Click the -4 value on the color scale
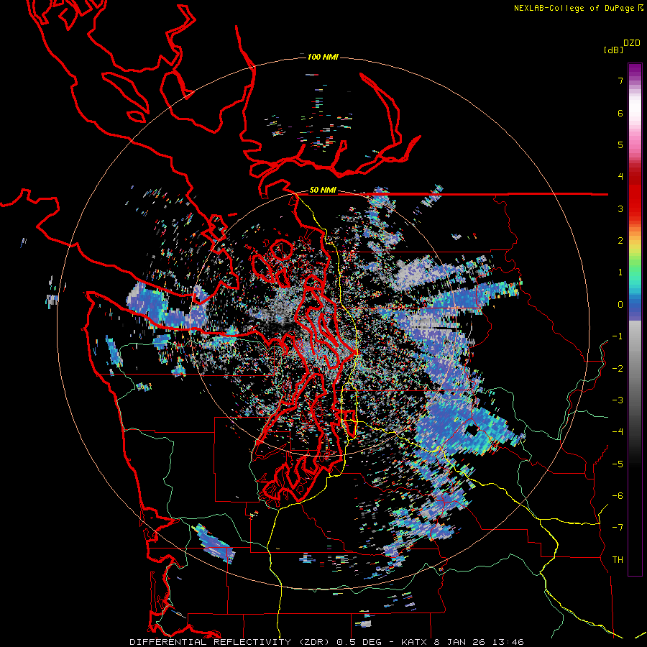Screen dimensions: 647x647 click(618, 432)
